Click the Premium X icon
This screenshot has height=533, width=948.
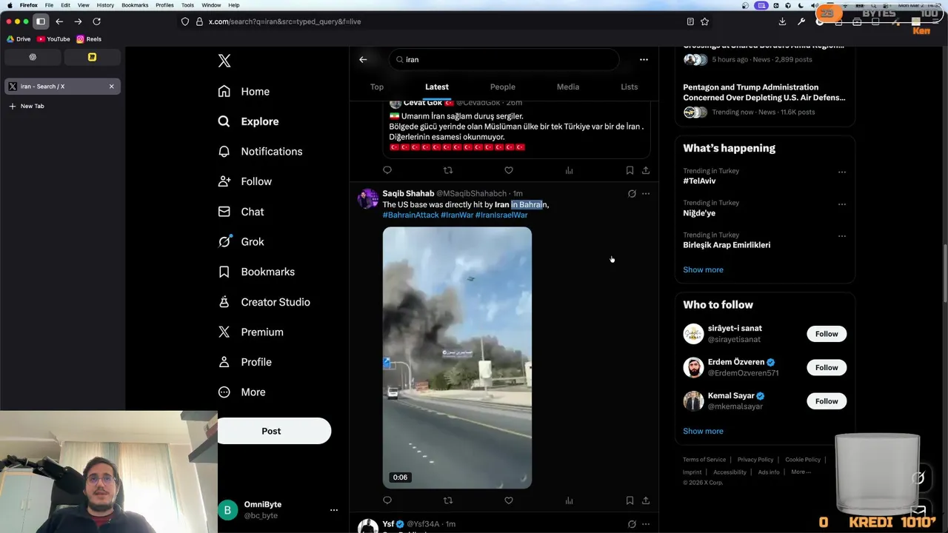[224, 332]
